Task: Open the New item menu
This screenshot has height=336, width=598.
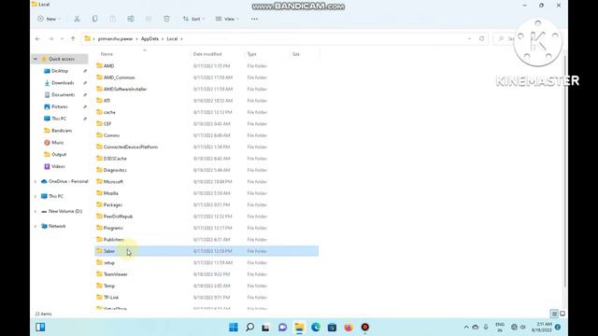Action: (49, 19)
